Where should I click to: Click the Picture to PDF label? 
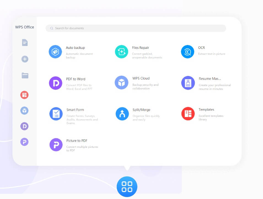[77, 141]
